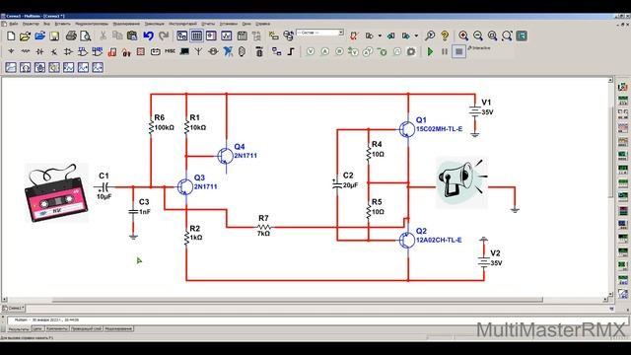
Task: Open the Place (Вставить) menu
Action: pyautogui.click(x=62, y=24)
